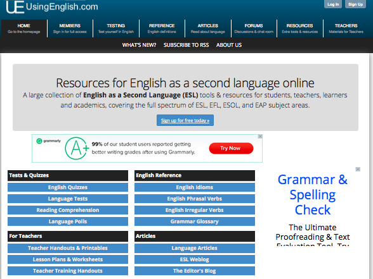Visit the ESL Weblog
The width and height of the screenshot is (373, 279).
(x=195, y=259)
